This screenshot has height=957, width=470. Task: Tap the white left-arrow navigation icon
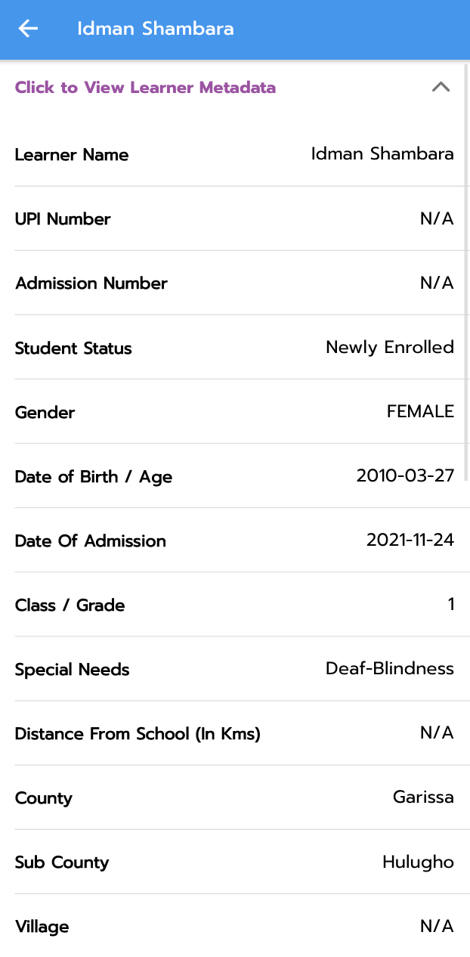tap(27, 29)
